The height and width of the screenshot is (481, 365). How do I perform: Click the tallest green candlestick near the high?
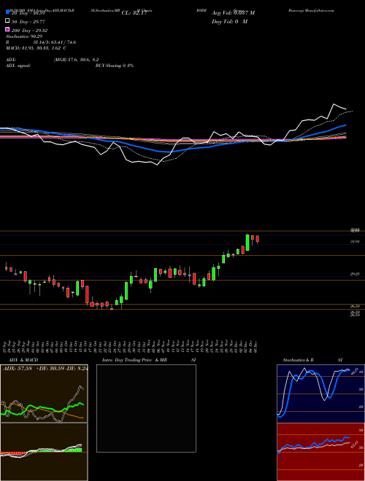247,243
